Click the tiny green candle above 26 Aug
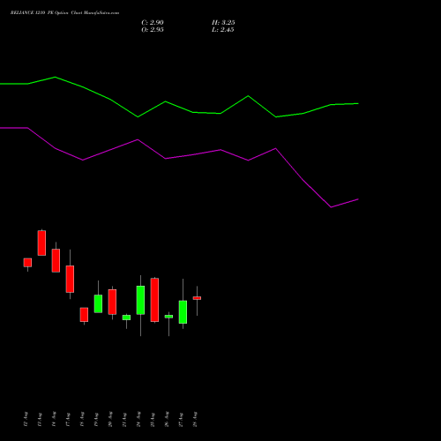 (168, 317)
